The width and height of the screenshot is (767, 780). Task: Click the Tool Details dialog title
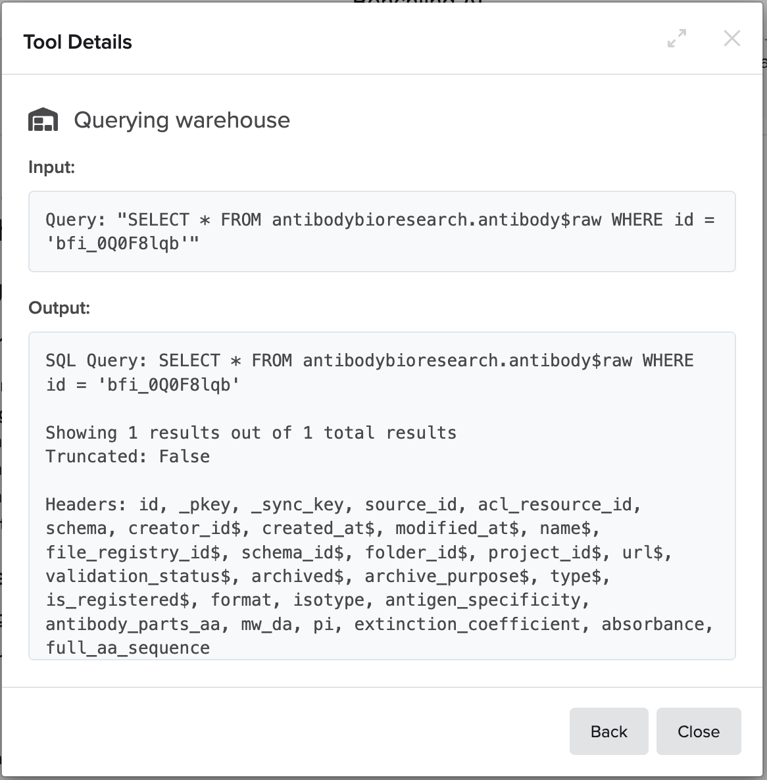coord(78,42)
